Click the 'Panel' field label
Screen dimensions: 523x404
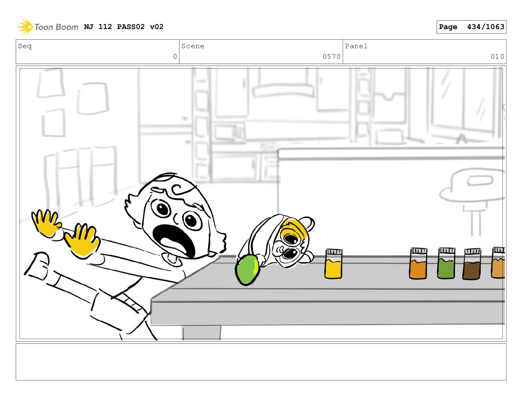click(x=356, y=46)
